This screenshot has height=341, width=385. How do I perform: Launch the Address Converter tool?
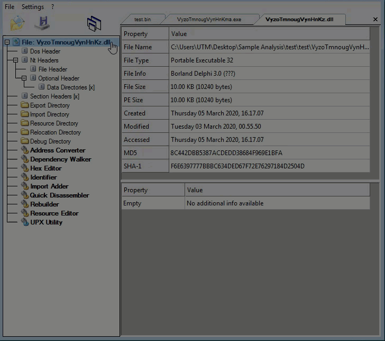(58, 150)
